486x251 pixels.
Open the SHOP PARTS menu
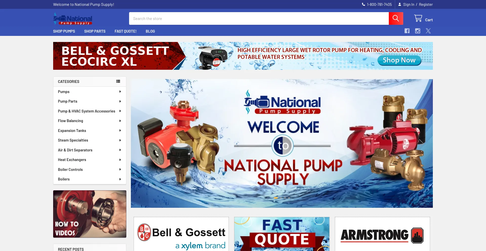click(x=95, y=31)
